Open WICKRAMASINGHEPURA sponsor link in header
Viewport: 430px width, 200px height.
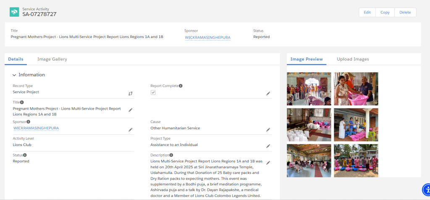(x=207, y=37)
